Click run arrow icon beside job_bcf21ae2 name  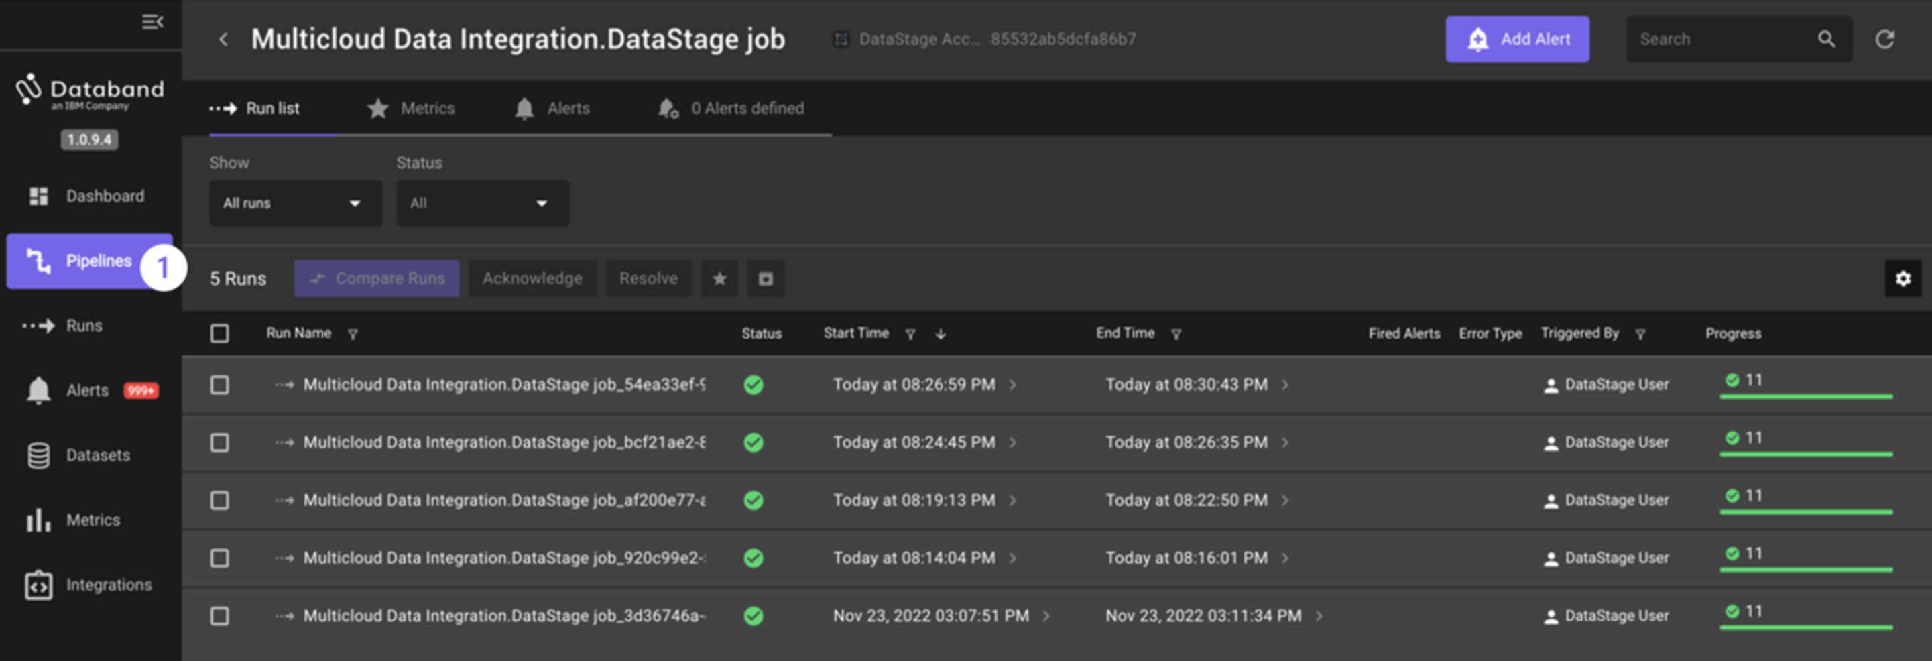pos(284,442)
